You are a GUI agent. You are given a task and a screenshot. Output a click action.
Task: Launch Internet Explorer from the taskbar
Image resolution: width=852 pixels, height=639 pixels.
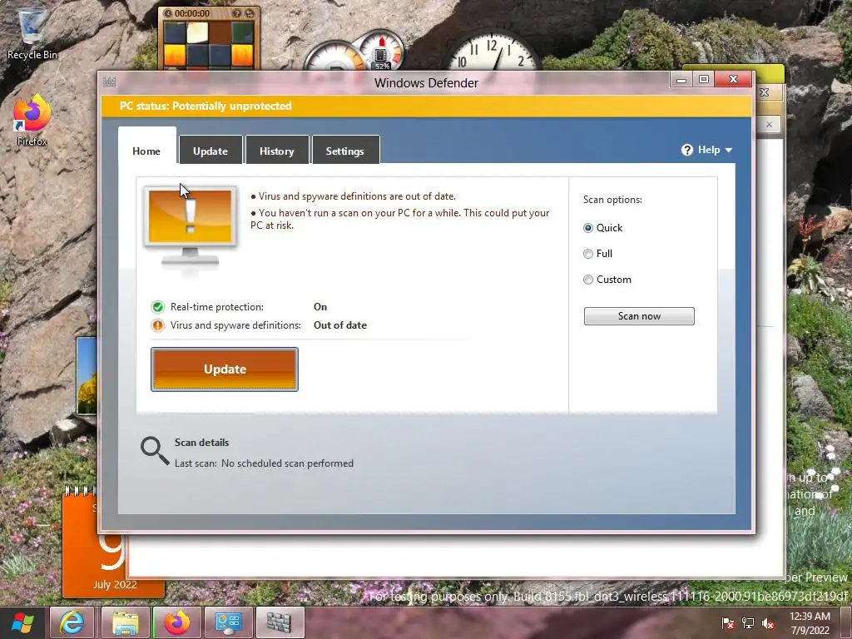pyautogui.click(x=72, y=622)
